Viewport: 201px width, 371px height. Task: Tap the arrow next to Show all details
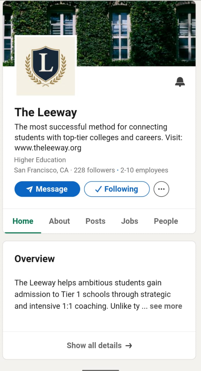pos(129,345)
